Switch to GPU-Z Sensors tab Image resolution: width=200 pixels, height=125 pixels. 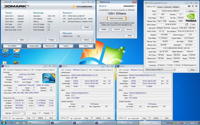(x=160, y=7)
